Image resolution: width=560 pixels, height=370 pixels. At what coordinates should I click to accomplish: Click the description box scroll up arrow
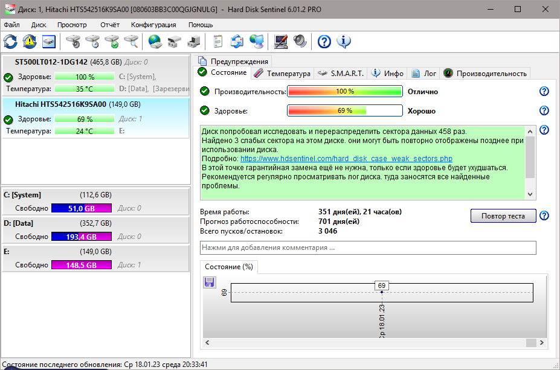[x=530, y=132]
